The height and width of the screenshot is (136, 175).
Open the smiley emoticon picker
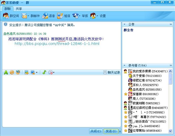point(12,72)
